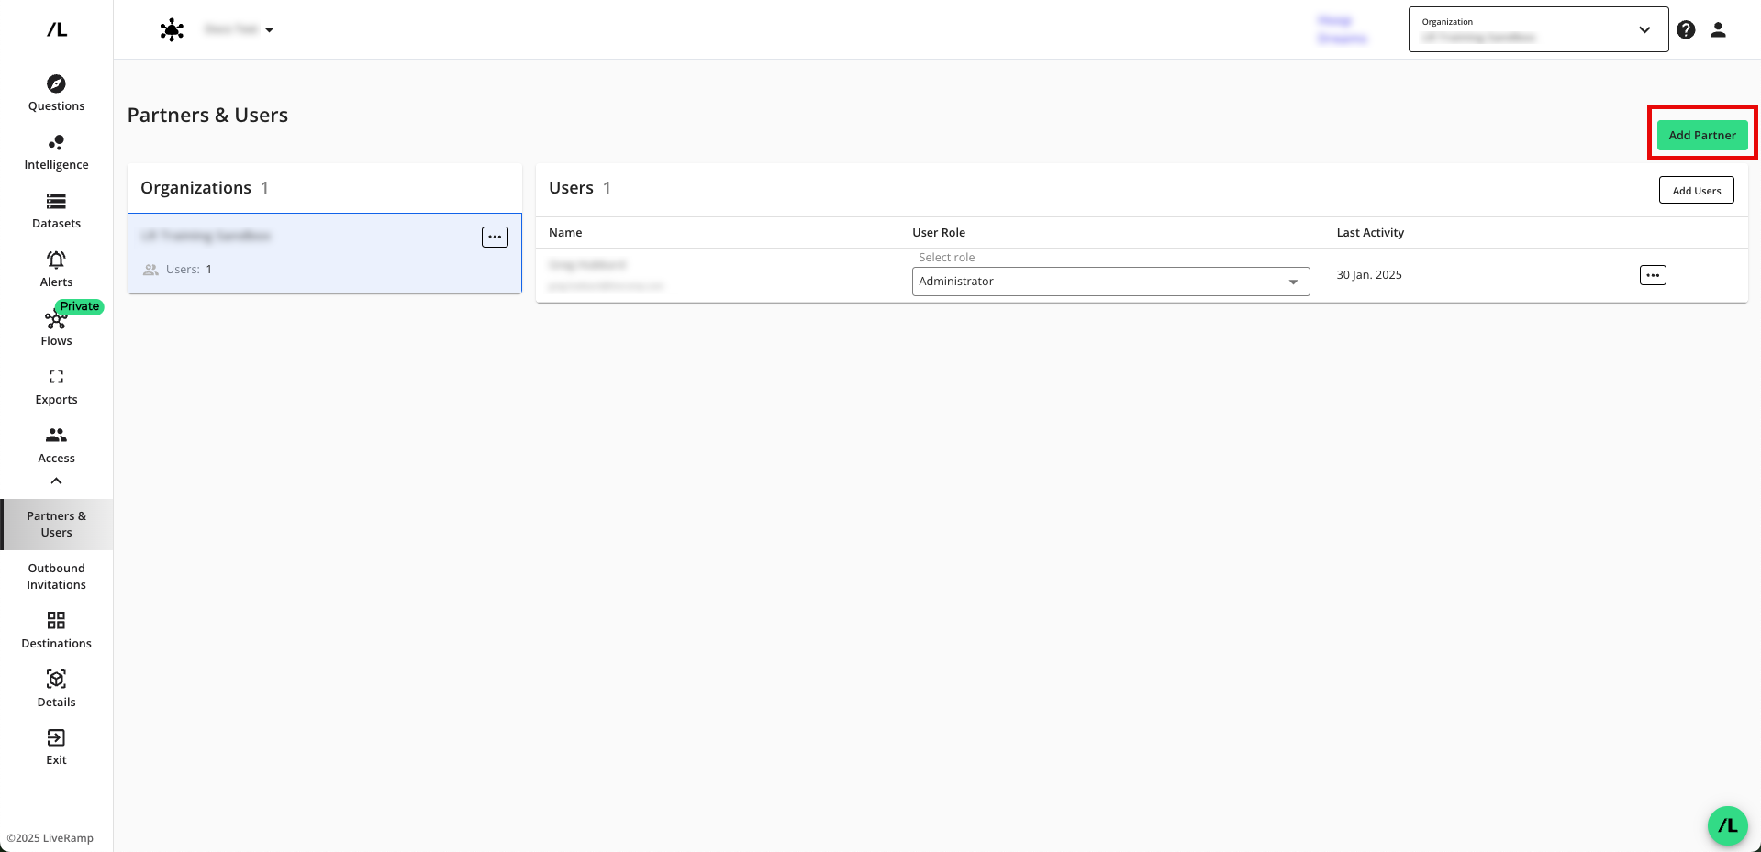Open the Alerts bell icon
Viewport: 1761px width, 852px height.
coord(56,260)
